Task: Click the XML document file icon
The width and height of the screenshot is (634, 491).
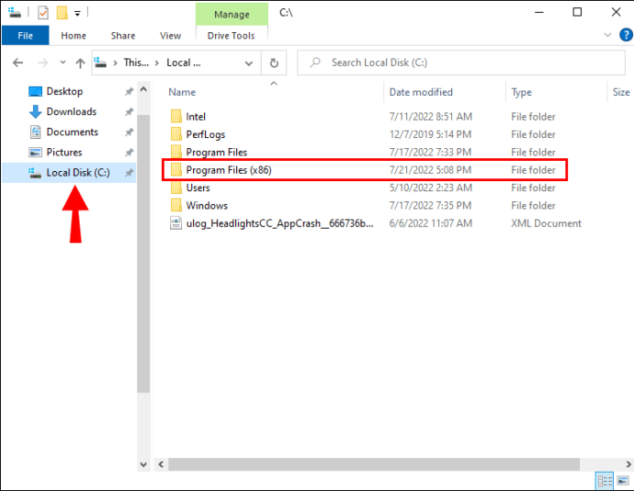Action: tap(175, 223)
